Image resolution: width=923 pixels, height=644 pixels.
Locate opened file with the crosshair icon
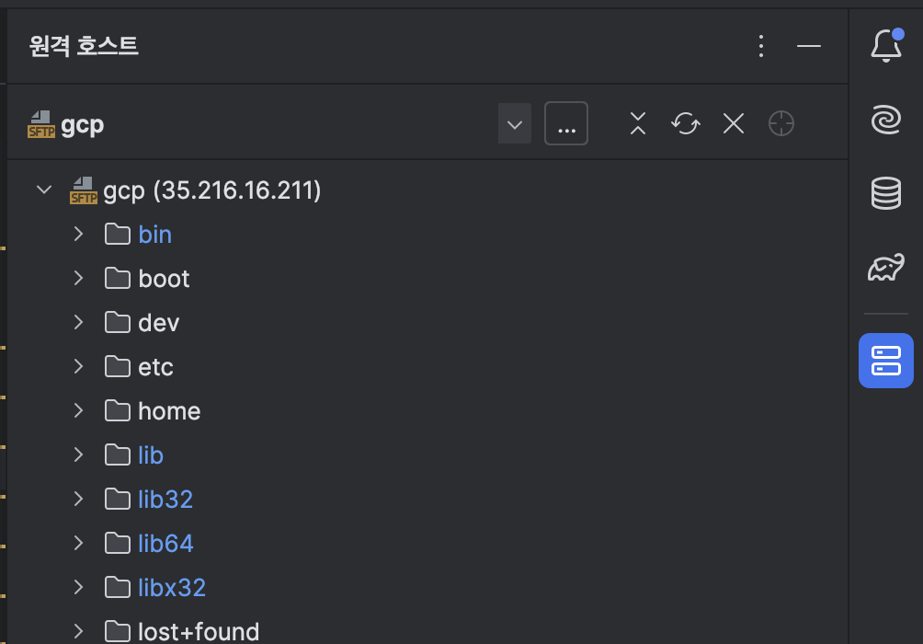[781, 122]
